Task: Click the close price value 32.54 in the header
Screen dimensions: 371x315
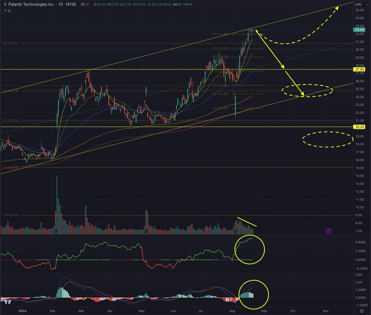Action: point(140,5)
